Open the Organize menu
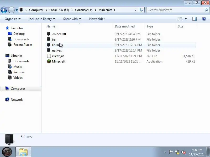 tap(13, 19)
